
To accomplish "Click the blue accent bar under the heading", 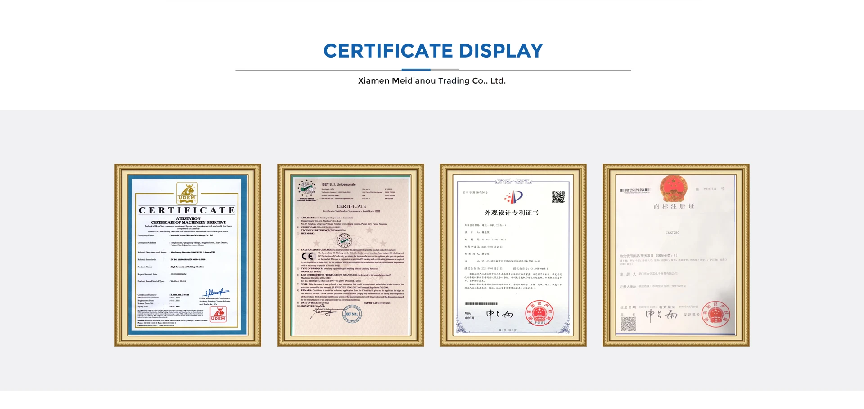I will pyautogui.click(x=416, y=70).
